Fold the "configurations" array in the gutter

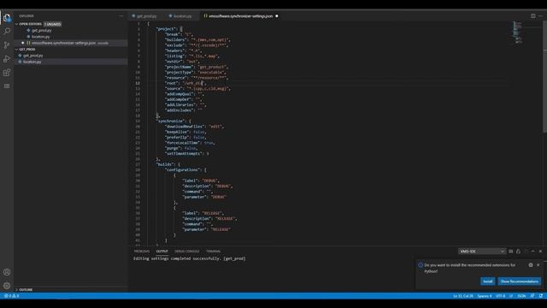point(144,169)
